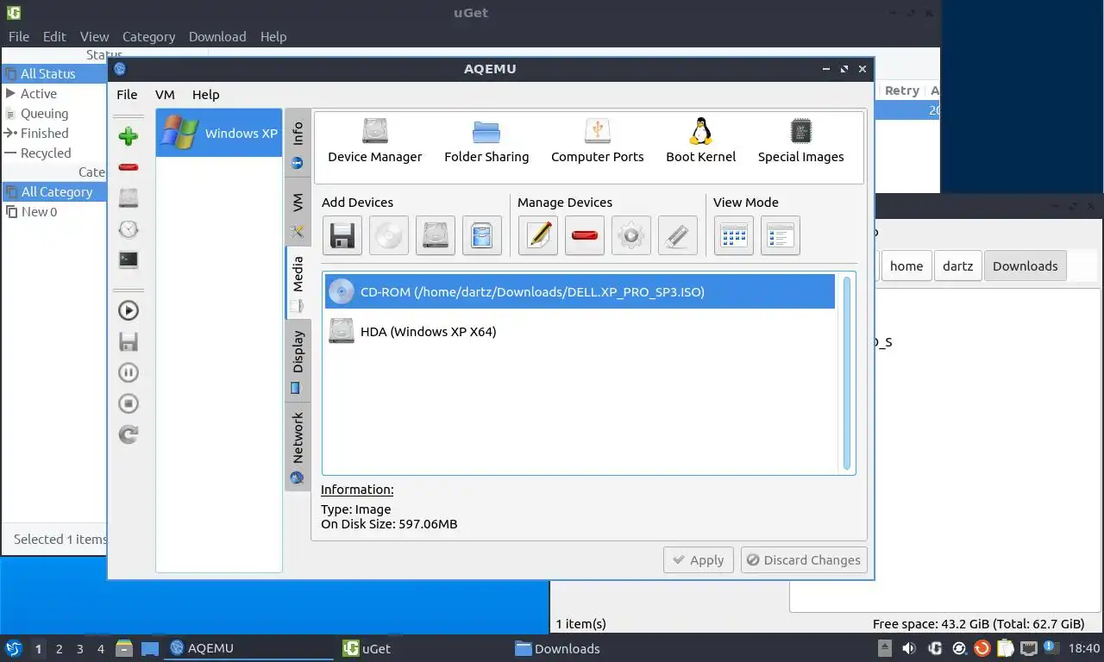Open Device Manager
The image size is (1104, 662).
(375, 141)
